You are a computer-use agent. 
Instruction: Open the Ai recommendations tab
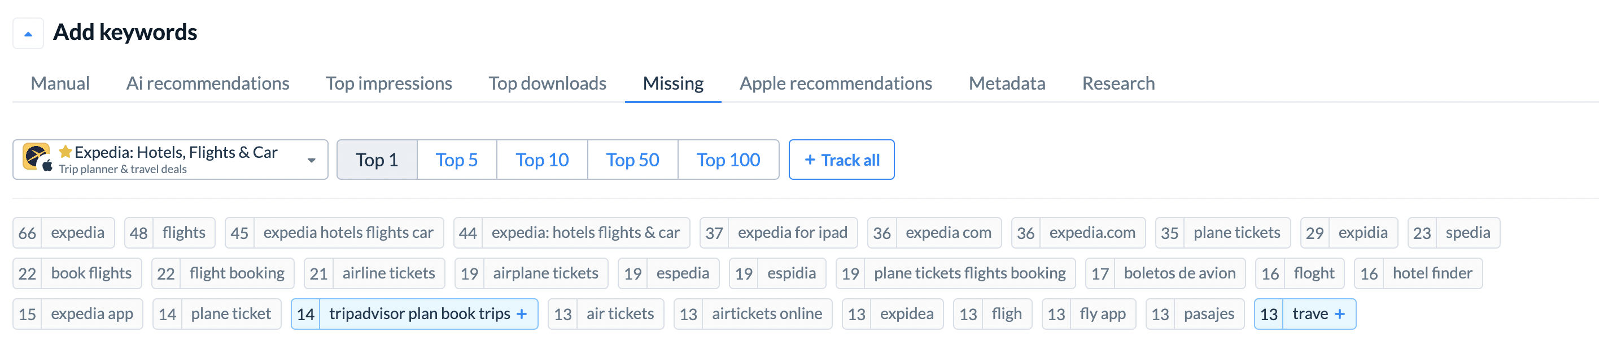pos(208,83)
